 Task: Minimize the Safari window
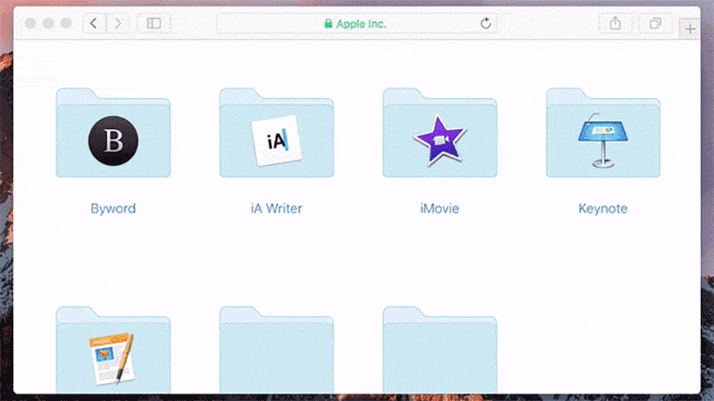click(48, 23)
